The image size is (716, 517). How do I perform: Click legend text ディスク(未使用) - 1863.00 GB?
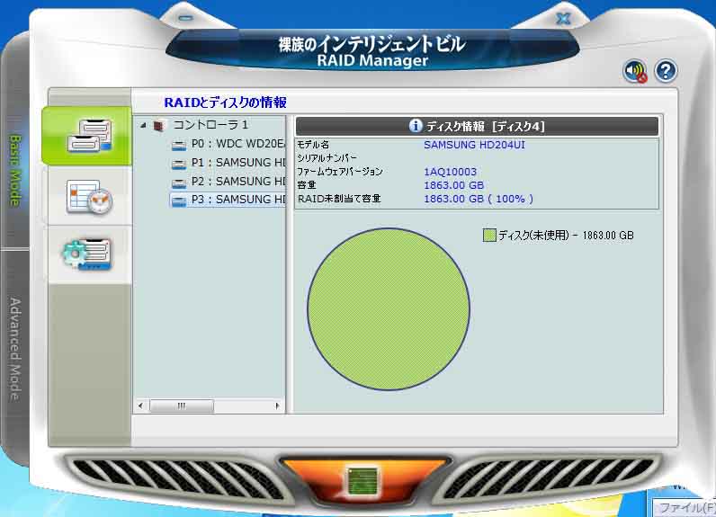(x=566, y=236)
